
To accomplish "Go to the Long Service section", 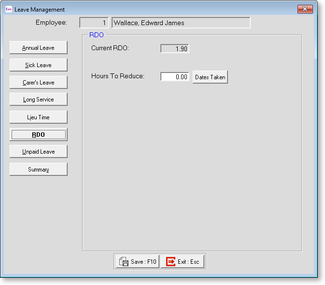I will coord(38,100).
